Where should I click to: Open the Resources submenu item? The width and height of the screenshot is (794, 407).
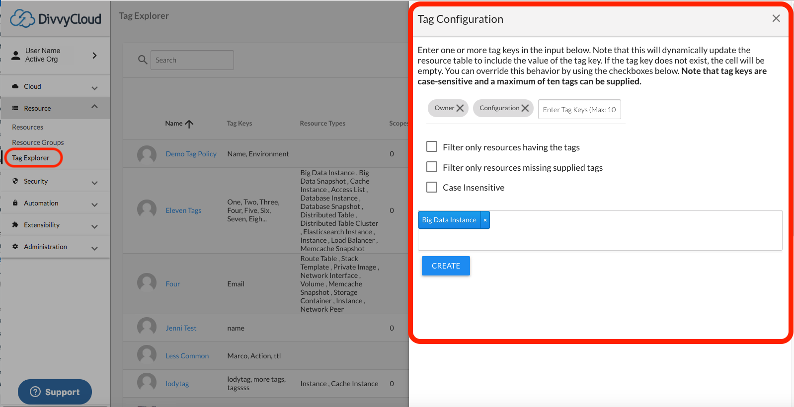coord(28,127)
